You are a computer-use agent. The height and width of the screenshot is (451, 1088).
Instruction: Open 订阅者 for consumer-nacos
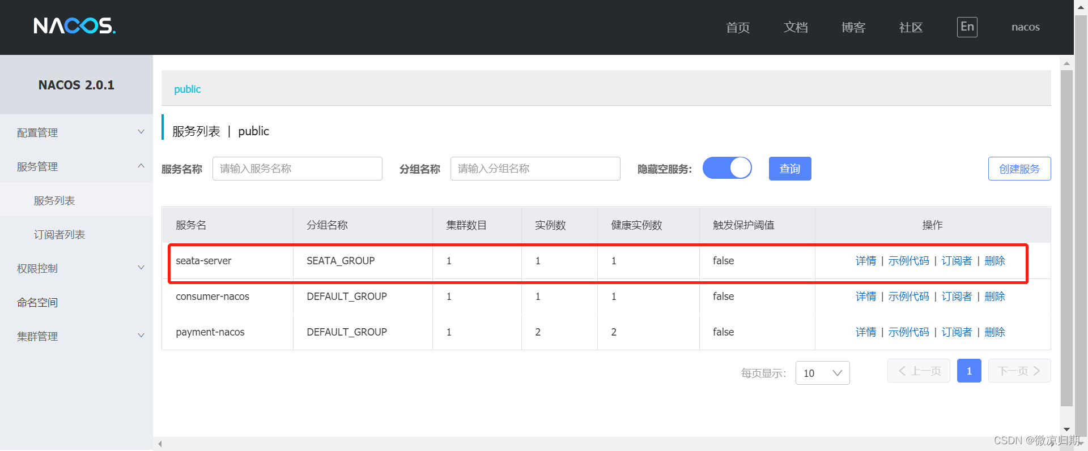957,297
